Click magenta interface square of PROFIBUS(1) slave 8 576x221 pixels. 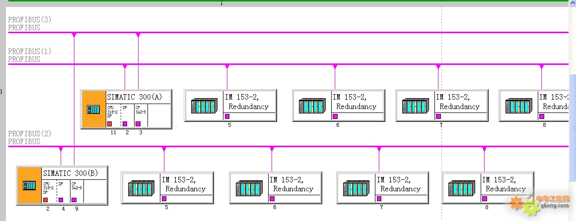pyautogui.click(x=541, y=116)
